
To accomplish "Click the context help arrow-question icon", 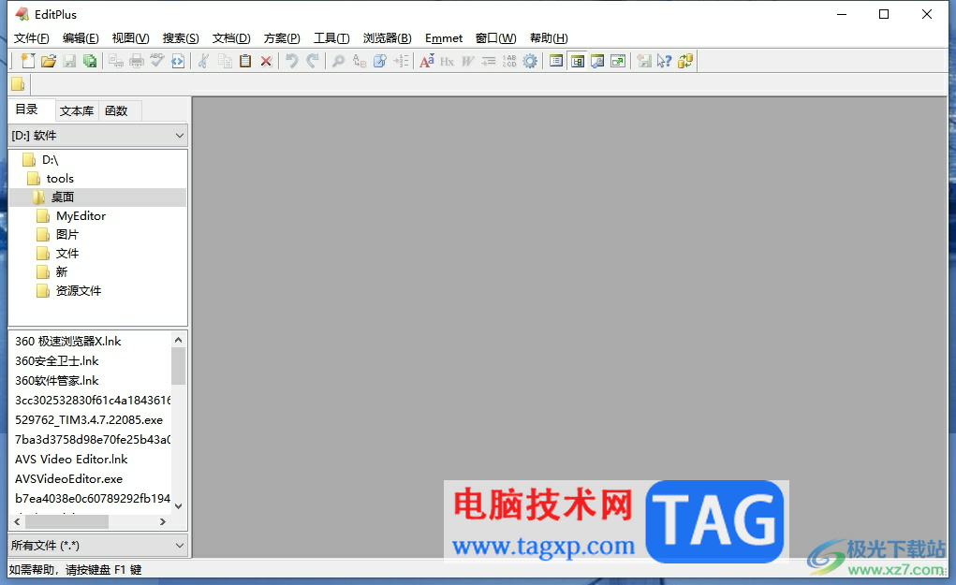I will coord(665,61).
